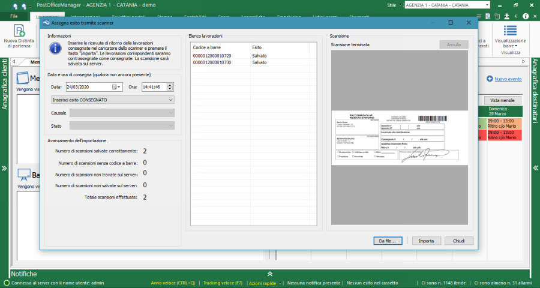This screenshot has width=540, height=288.
Task: Click Nessun esito nel cassetto in status bar
Action: pyautogui.click(x=372, y=283)
